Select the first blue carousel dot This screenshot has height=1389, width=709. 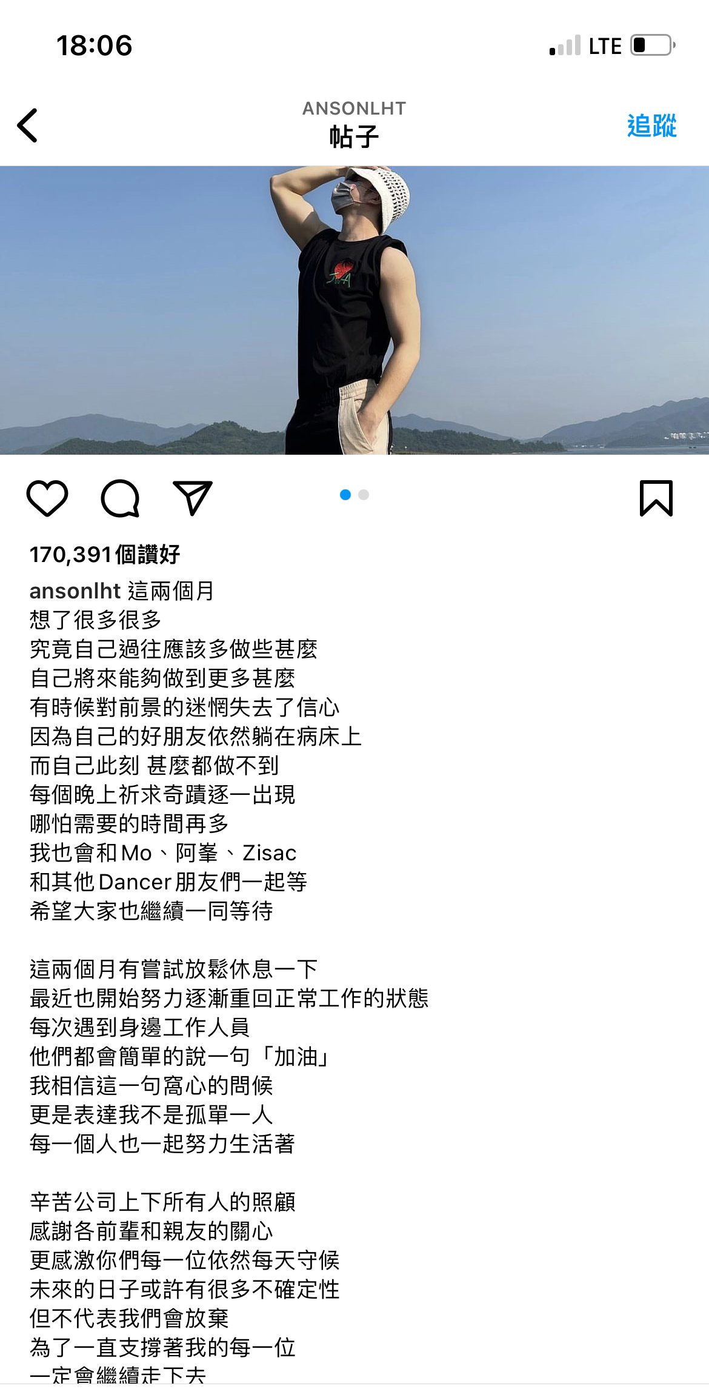point(345,495)
